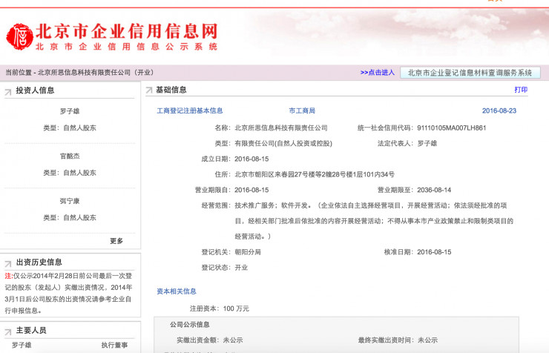The image size is (549, 353).
Task: Click the 执行董事 role text
Action: (114, 346)
